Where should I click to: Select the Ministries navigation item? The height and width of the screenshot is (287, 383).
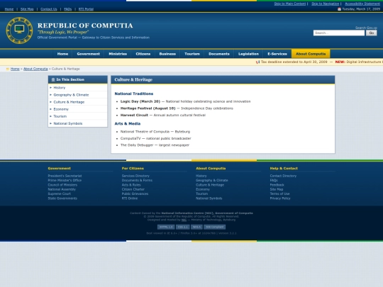click(118, 54)
